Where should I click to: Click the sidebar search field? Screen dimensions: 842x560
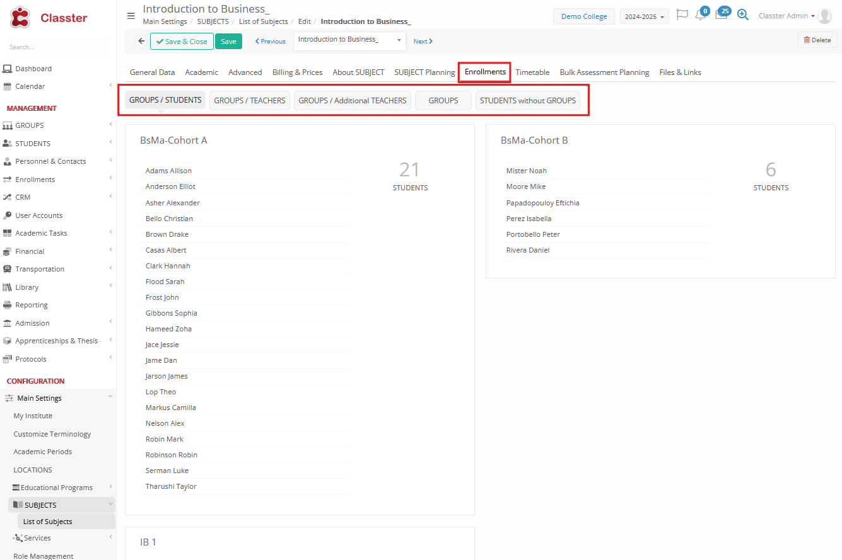pos(57,47)
